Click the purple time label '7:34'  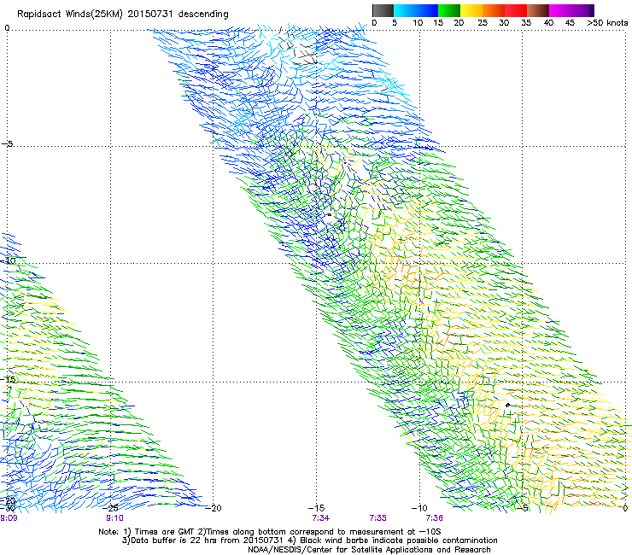click(x=321, y=518)
